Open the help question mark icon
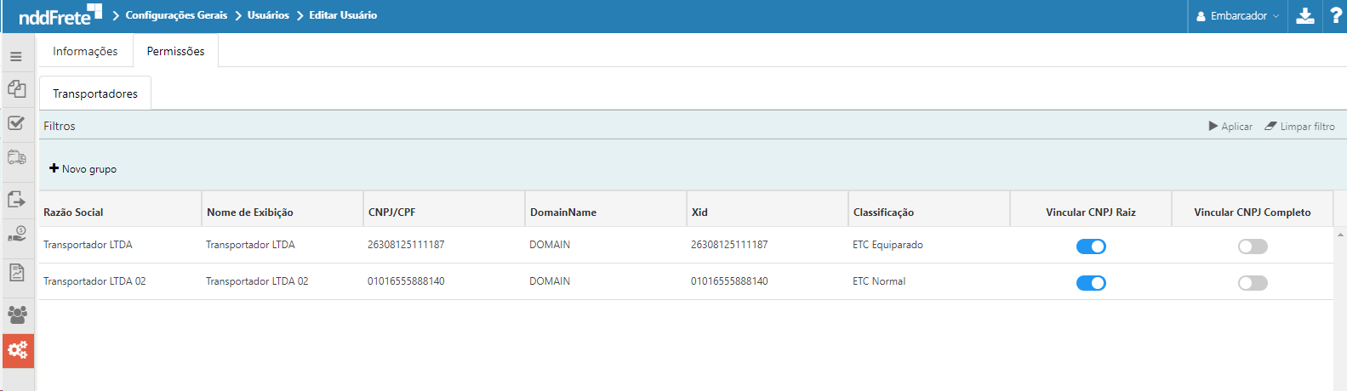Viewport: 1347px width, 391px height. (x=1335, y=16)
